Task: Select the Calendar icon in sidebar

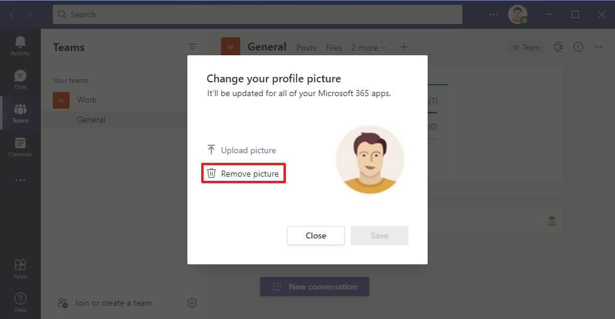Action: point(20,147)
